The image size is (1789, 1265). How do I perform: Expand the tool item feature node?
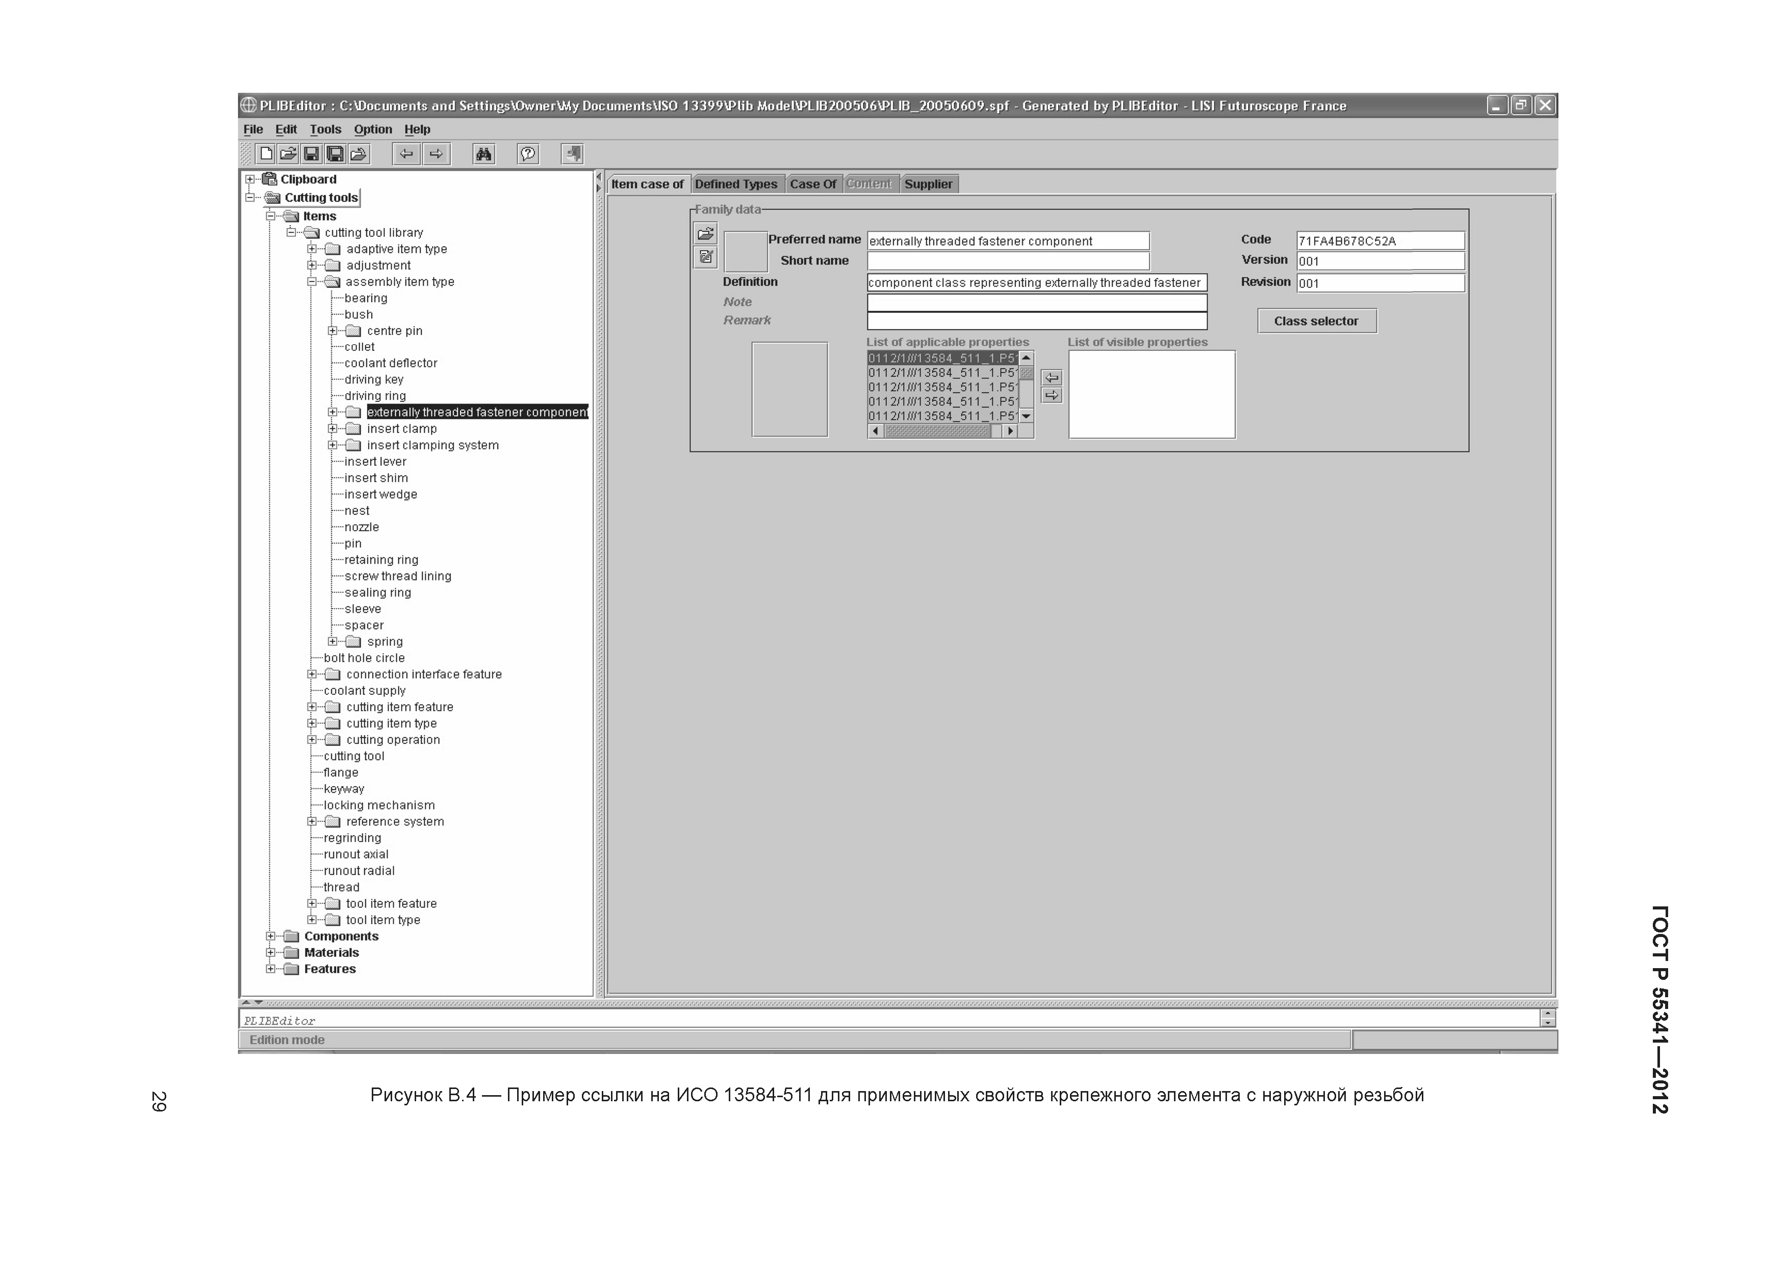[x=312, y=903]
